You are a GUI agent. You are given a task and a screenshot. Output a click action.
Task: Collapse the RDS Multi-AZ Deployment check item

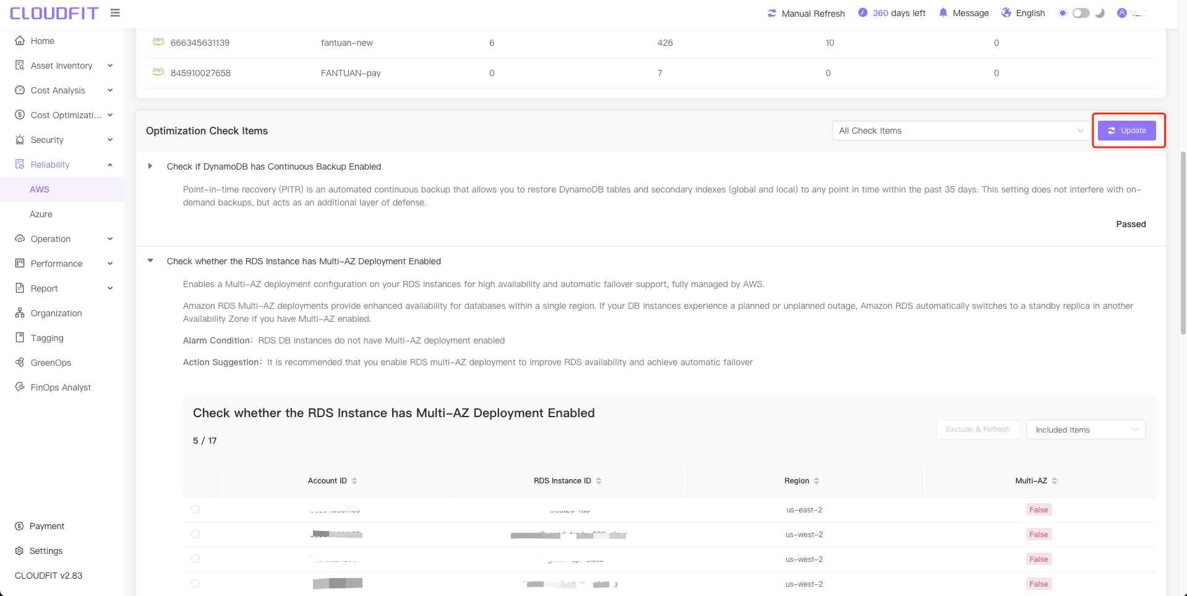[x=150, y=261]
